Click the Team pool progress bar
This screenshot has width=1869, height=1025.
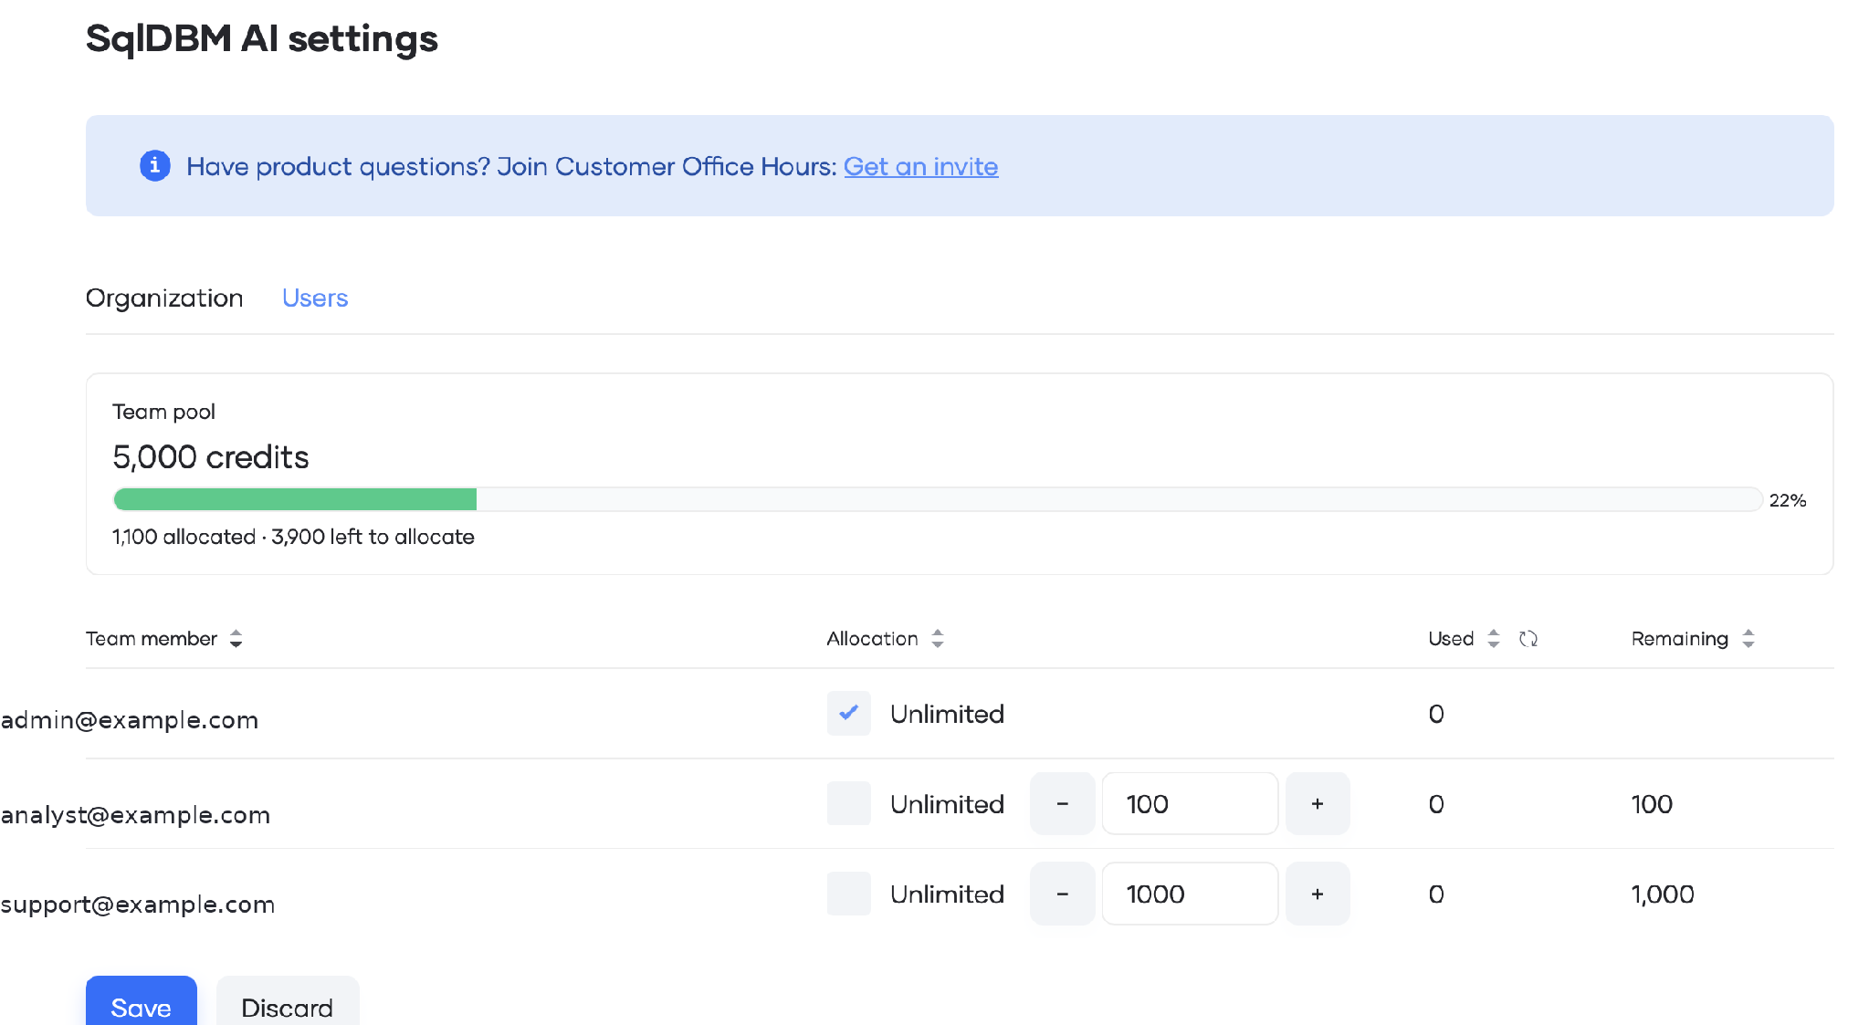pyautogui.click(x=938, y=499)
